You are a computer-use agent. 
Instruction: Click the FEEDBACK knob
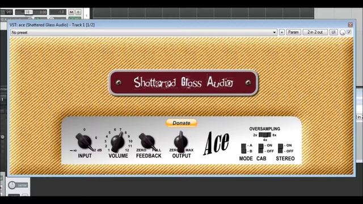click(x=147, y=141)
